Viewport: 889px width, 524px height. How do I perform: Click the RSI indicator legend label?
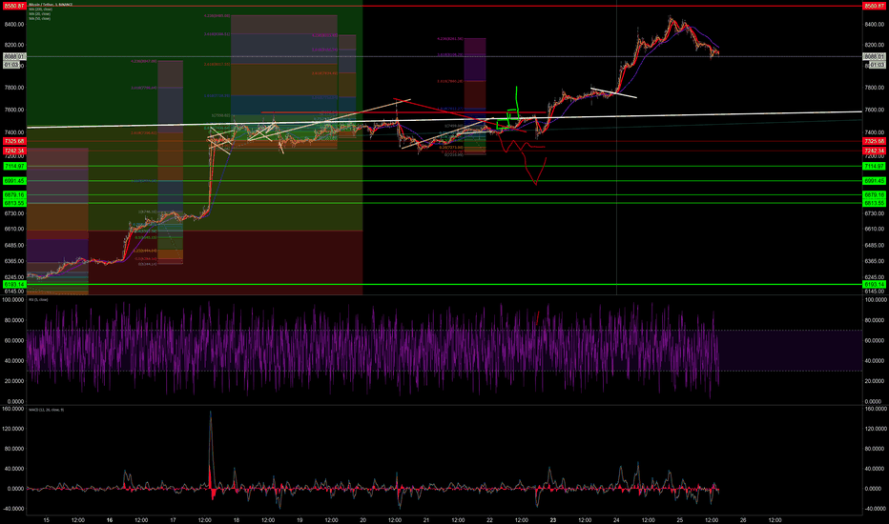pyautogui.click(x=38, y=300)
